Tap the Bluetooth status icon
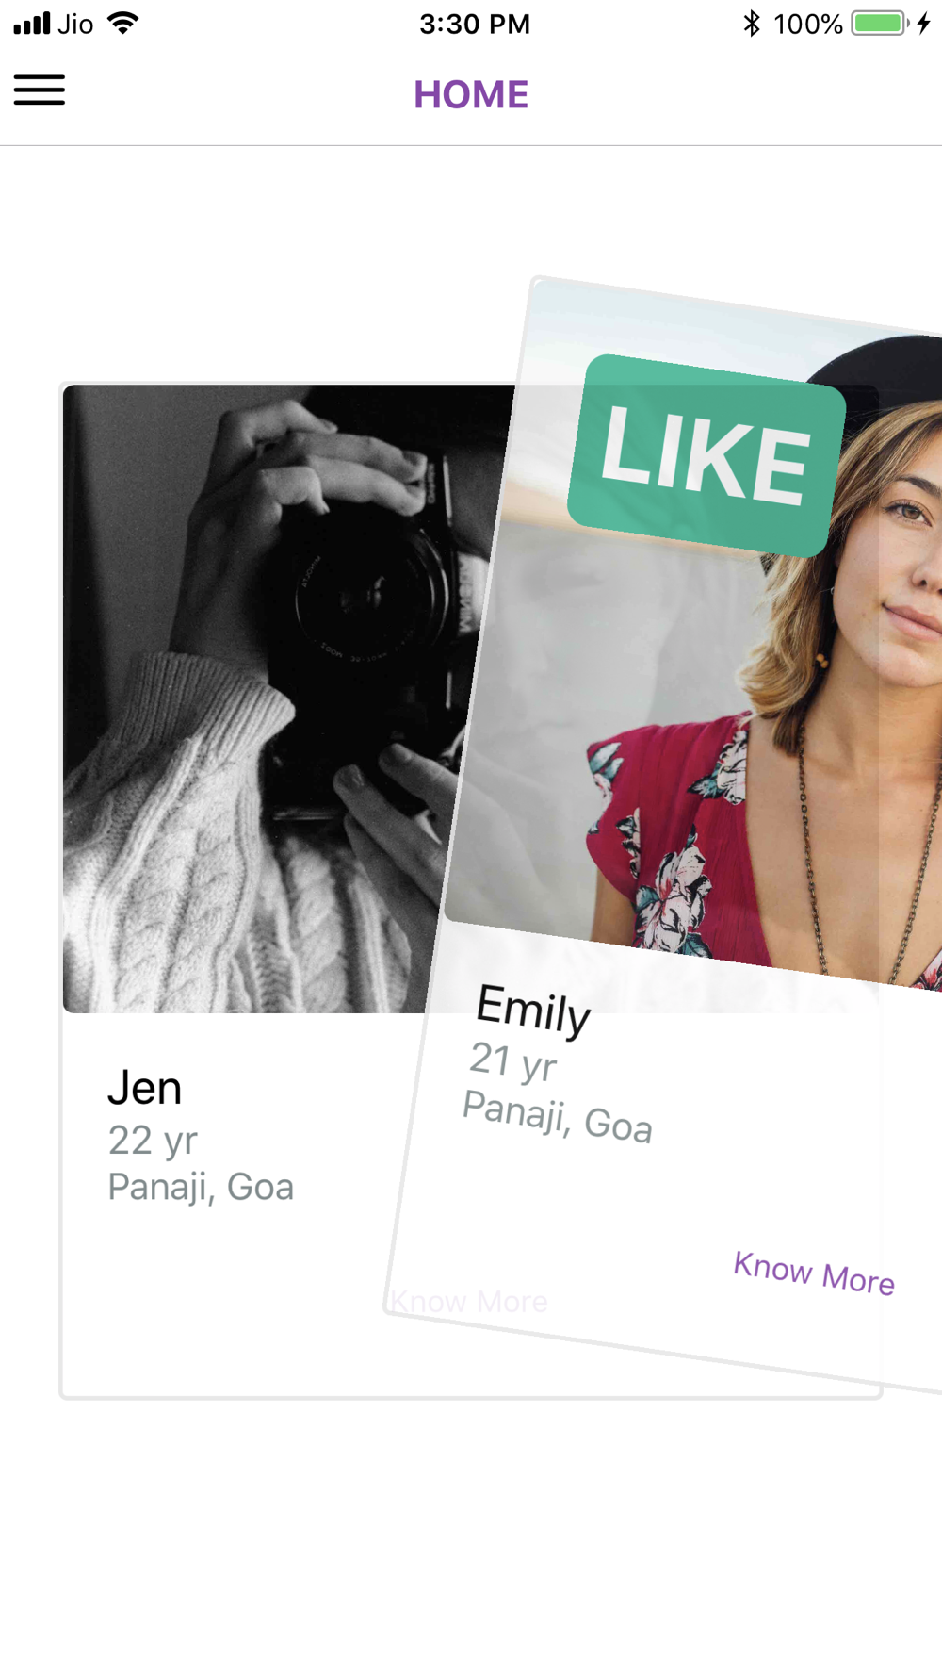Screen dimensions: 942x1676 coord(751,24)
